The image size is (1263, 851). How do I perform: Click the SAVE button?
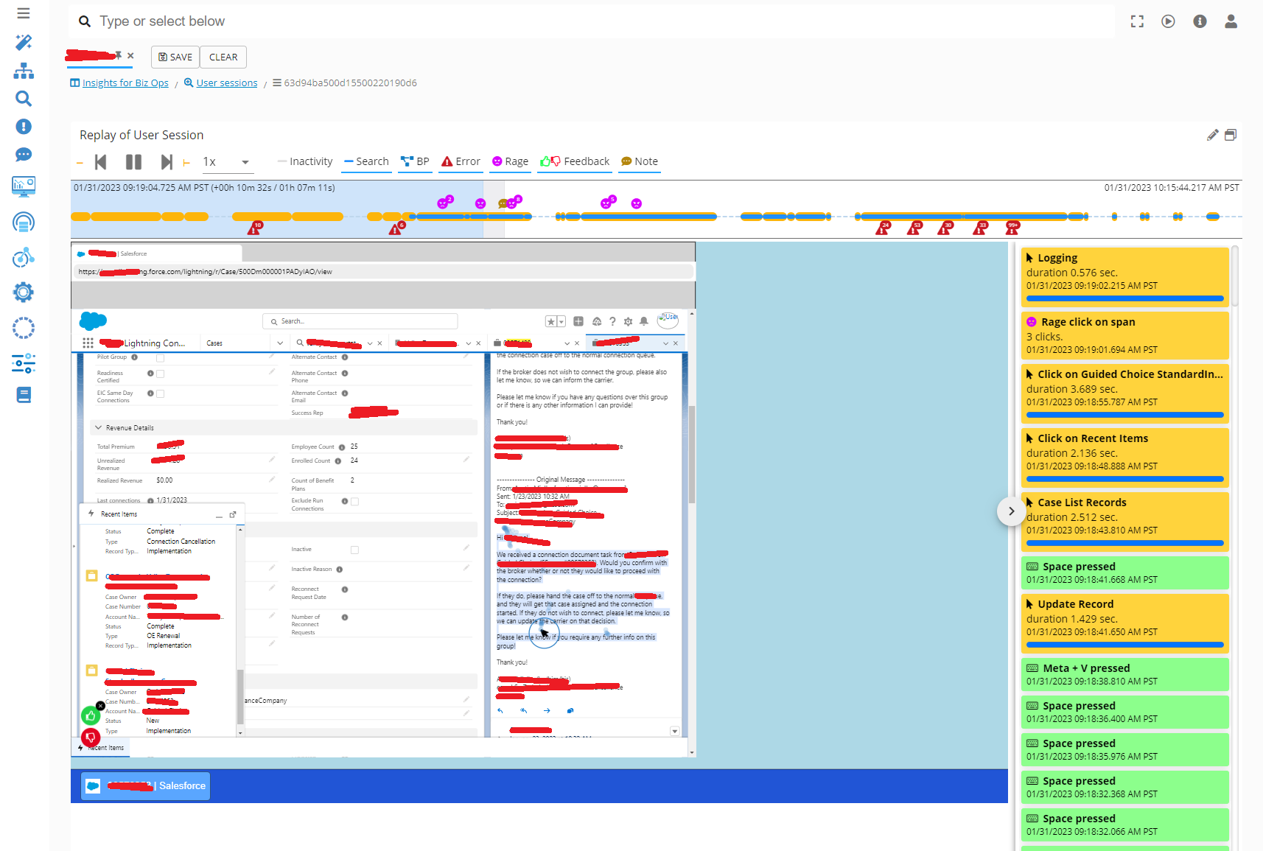tap(175, 57)
